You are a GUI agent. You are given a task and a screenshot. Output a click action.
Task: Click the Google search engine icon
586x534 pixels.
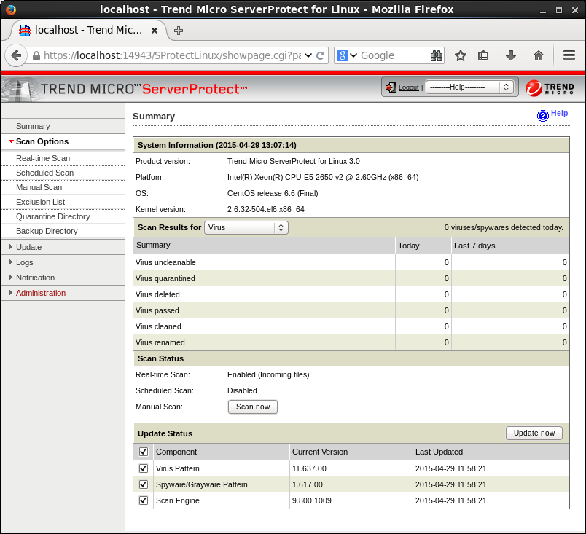[x=343, y=55]
